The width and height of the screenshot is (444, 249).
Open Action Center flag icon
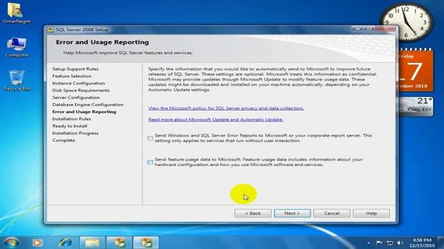[379, 243]
